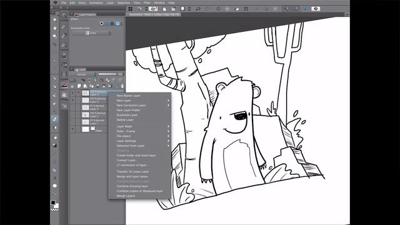Screen dimensions: 400x225
Task: Adjust the layer opacity slider
Action: pos(107,74)
